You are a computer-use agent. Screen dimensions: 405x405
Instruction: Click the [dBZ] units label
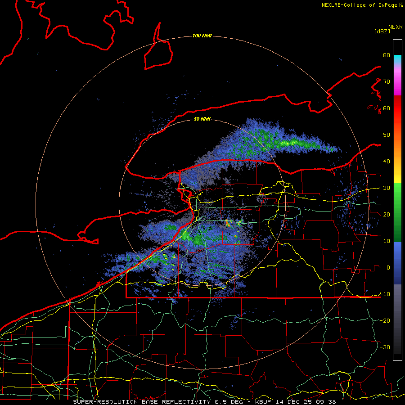[382, 31]
